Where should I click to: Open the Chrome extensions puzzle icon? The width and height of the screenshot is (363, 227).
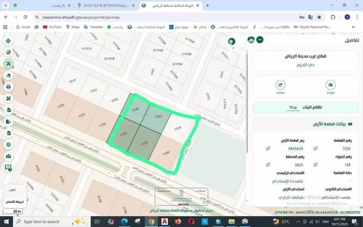[333, 17]
